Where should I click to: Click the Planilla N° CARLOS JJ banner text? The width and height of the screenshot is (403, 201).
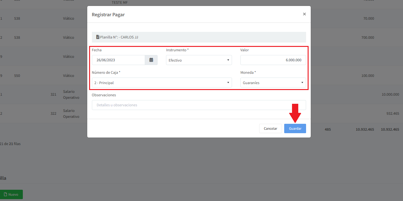(119, 37)
